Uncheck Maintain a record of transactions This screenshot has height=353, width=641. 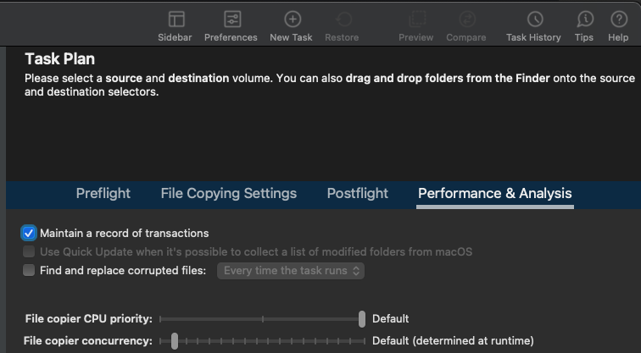pos(30,233)
